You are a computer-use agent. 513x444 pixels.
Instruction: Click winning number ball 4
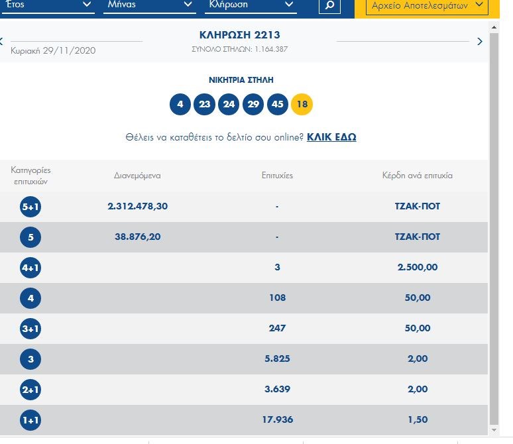180,104
